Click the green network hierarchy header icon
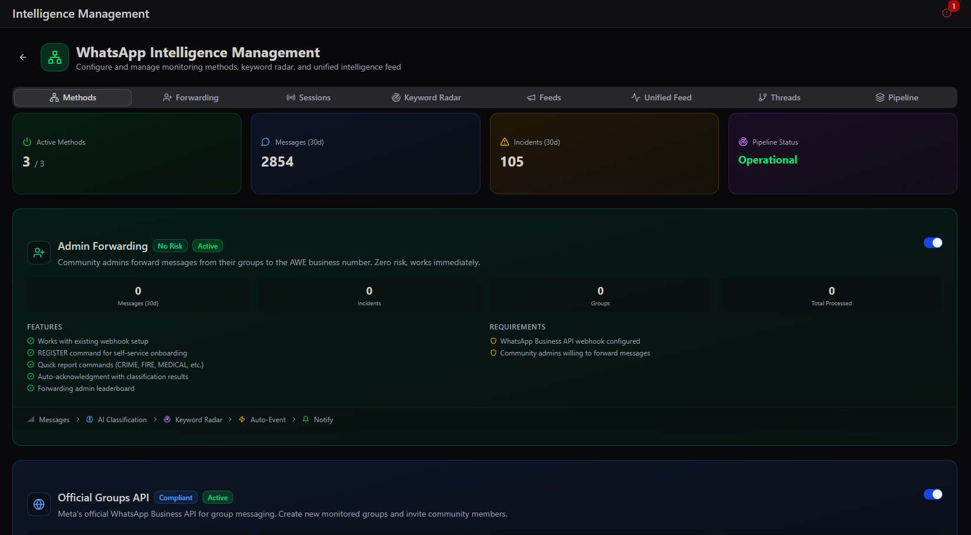971x535 pixels. coord(55,57)
